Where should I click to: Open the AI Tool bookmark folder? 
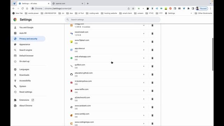(x=79, y=13)
